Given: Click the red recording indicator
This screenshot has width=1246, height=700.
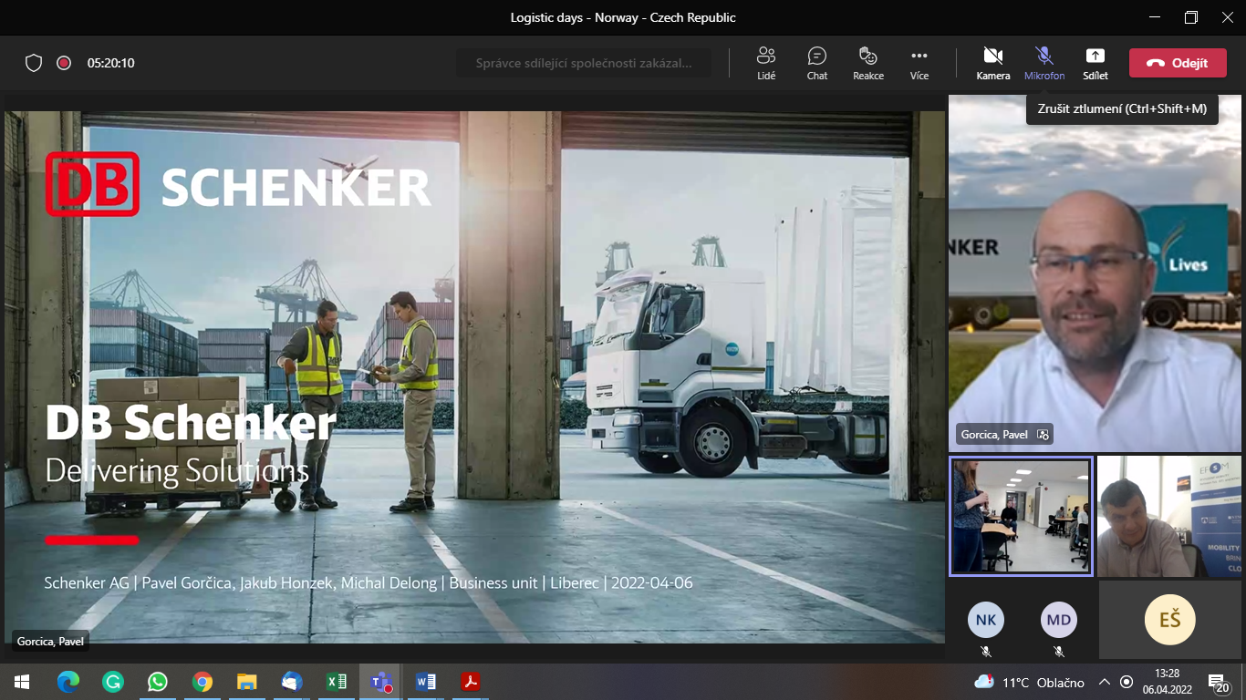Looking at the screenshot, I should (x=64, y=63).
